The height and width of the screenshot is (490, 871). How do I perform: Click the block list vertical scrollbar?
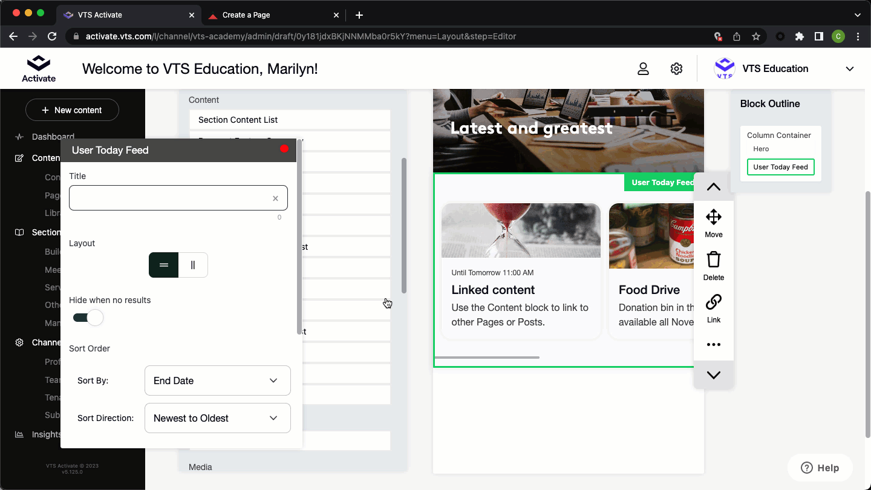(404, 226)
